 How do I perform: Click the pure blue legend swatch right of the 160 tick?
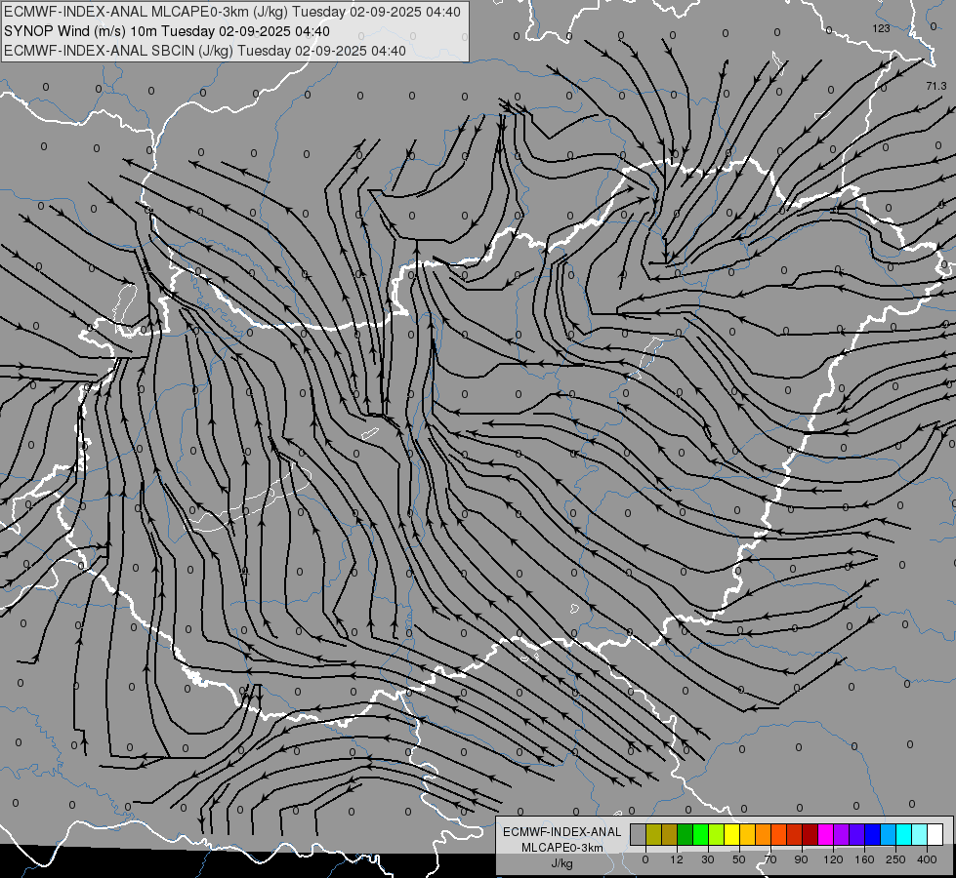pyautogui.click(x=873, y=834)
